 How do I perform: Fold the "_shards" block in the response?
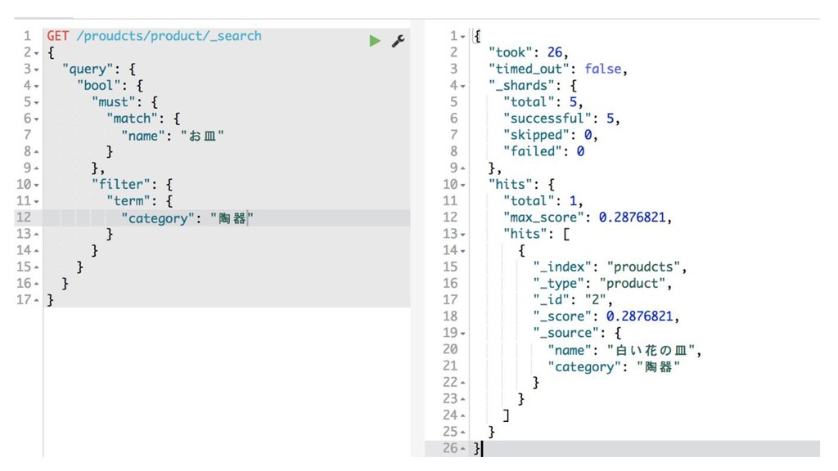click(x=463, y=87)
